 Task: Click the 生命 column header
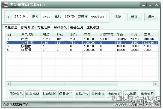click(122, 35)
